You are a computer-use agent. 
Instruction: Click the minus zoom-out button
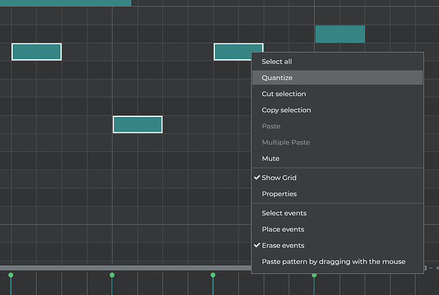(x=431, y=268)
